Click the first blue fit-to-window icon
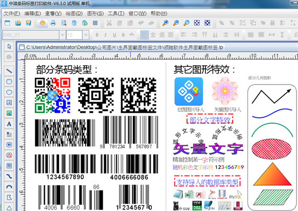 [197, 23]
